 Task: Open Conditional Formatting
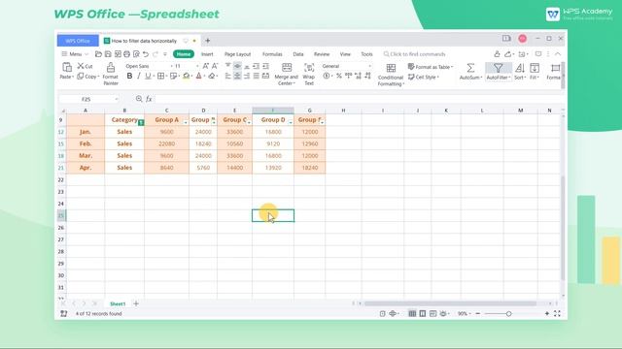point(391,75)
